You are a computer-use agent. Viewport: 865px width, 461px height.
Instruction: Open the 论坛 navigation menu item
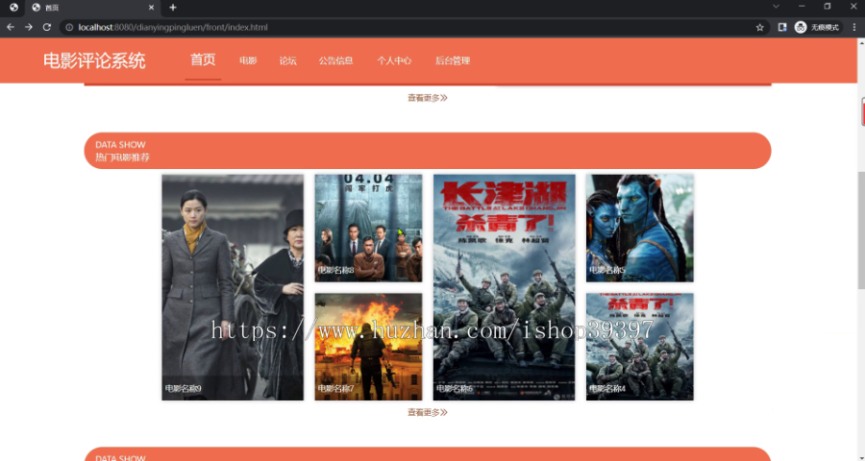click(x=288, y=61)
